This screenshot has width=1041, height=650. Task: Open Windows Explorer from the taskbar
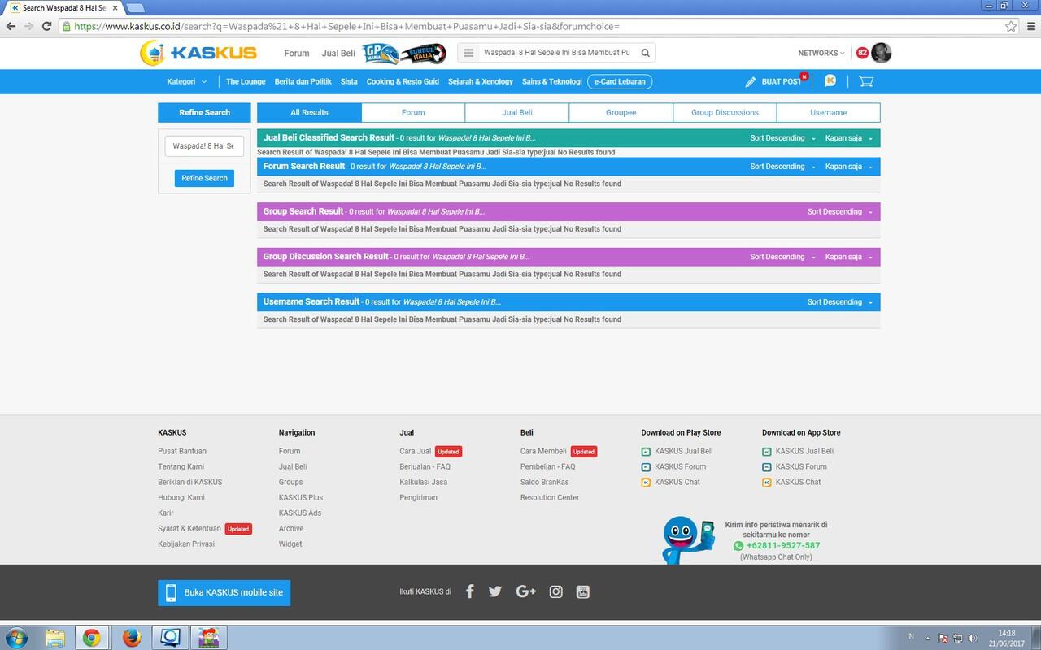[x=54, y=638]
